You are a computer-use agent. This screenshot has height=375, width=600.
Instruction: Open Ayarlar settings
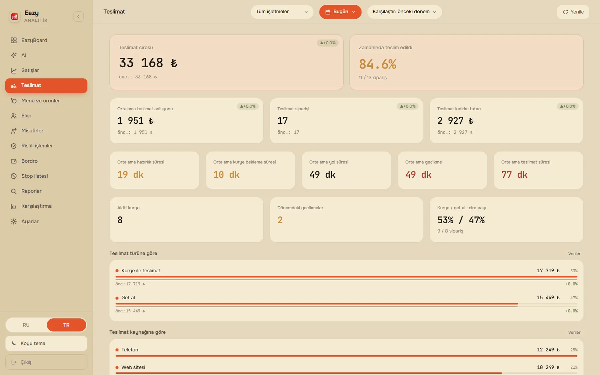click(46, 221)
